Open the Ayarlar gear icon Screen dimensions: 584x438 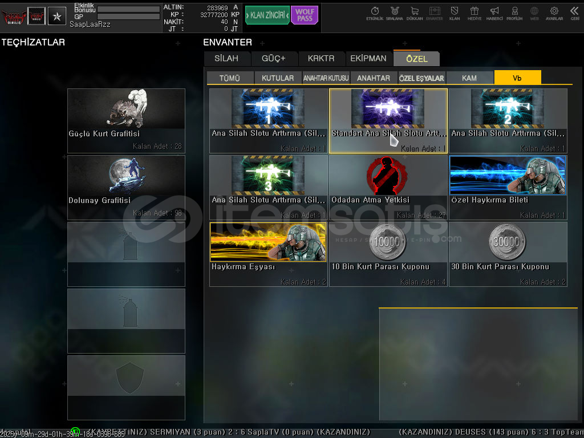[x=554, y=14]
